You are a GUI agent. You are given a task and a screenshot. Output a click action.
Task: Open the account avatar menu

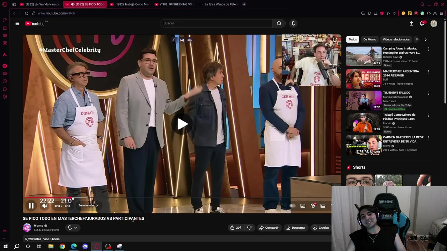(434, 23)
